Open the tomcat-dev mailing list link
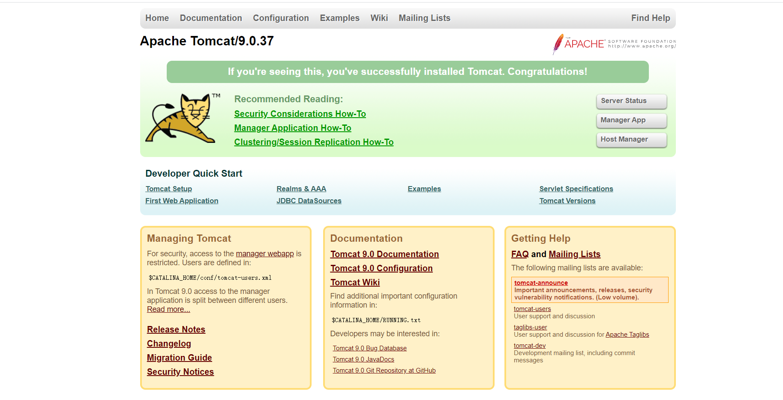 point(530,346)
